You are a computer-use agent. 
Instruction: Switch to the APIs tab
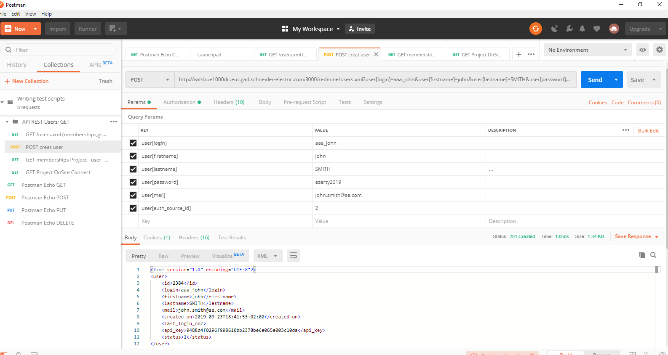click(x=101, y=64)
